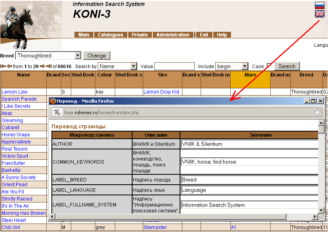Go to next page of results
328x233 pixels.
click(42, 67)
